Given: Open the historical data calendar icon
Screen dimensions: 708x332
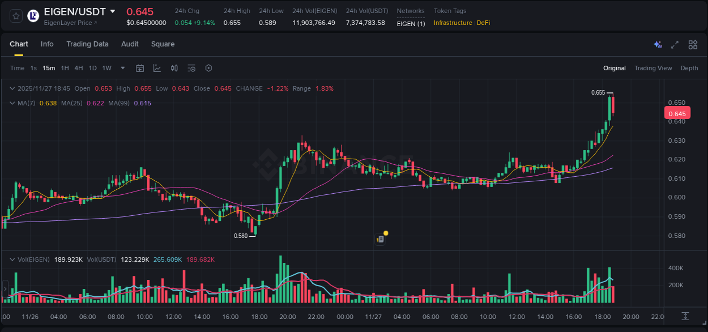Looking at the screenshot, I should click(x=140, y=68).
